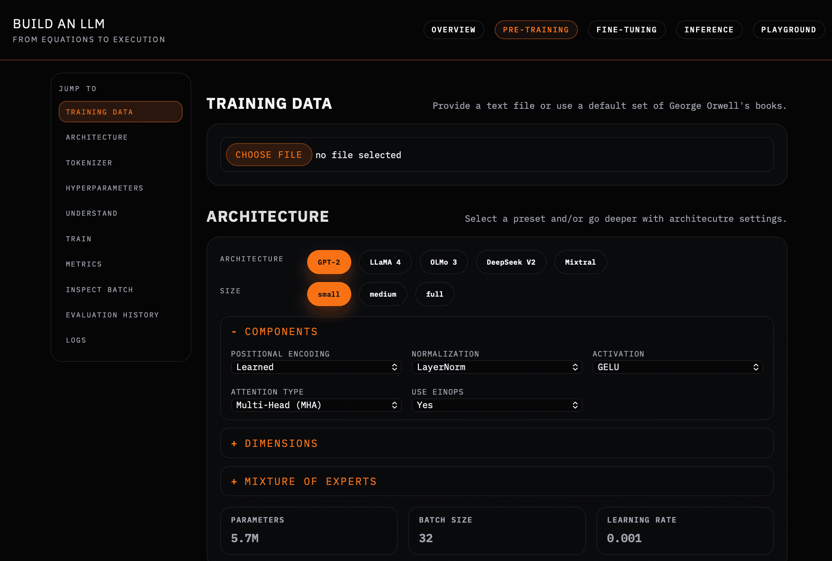This screenshot has width=832, height=561.
Task: Select the LLaMA 4 architecture preset
Action: click(x=385, y=262)
